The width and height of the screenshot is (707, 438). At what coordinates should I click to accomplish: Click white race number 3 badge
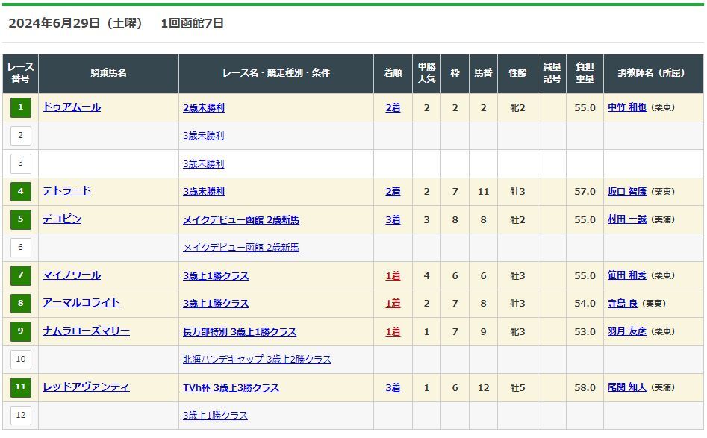[21, 163]
